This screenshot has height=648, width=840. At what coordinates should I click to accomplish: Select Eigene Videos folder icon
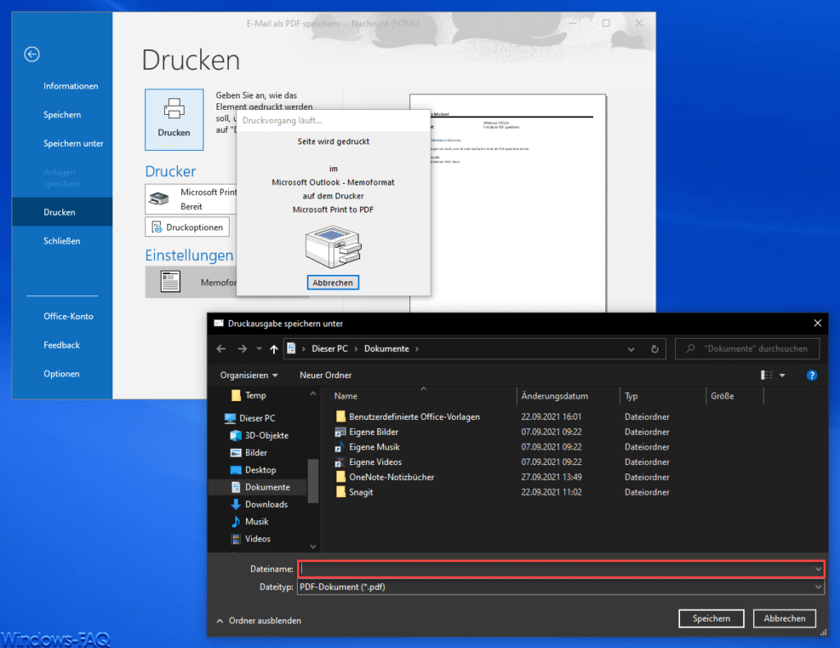tap(340, 462)
